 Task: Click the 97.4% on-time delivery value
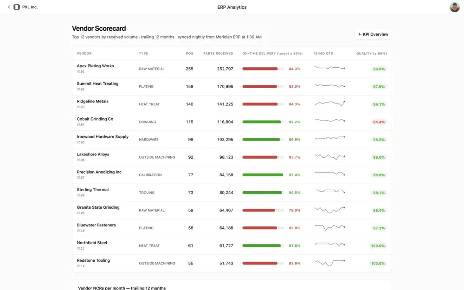(x=295, y=175)
